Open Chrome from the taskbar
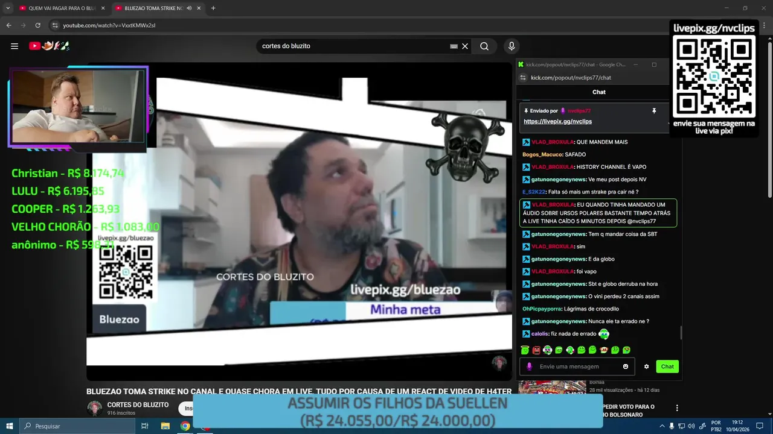This screenshot has width=773, height=434. [185, 426]
